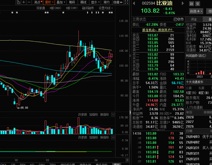Select the 深股通 link
Image resolution: width=212 pixels, height=165 pixels.
tap(41, 8)
